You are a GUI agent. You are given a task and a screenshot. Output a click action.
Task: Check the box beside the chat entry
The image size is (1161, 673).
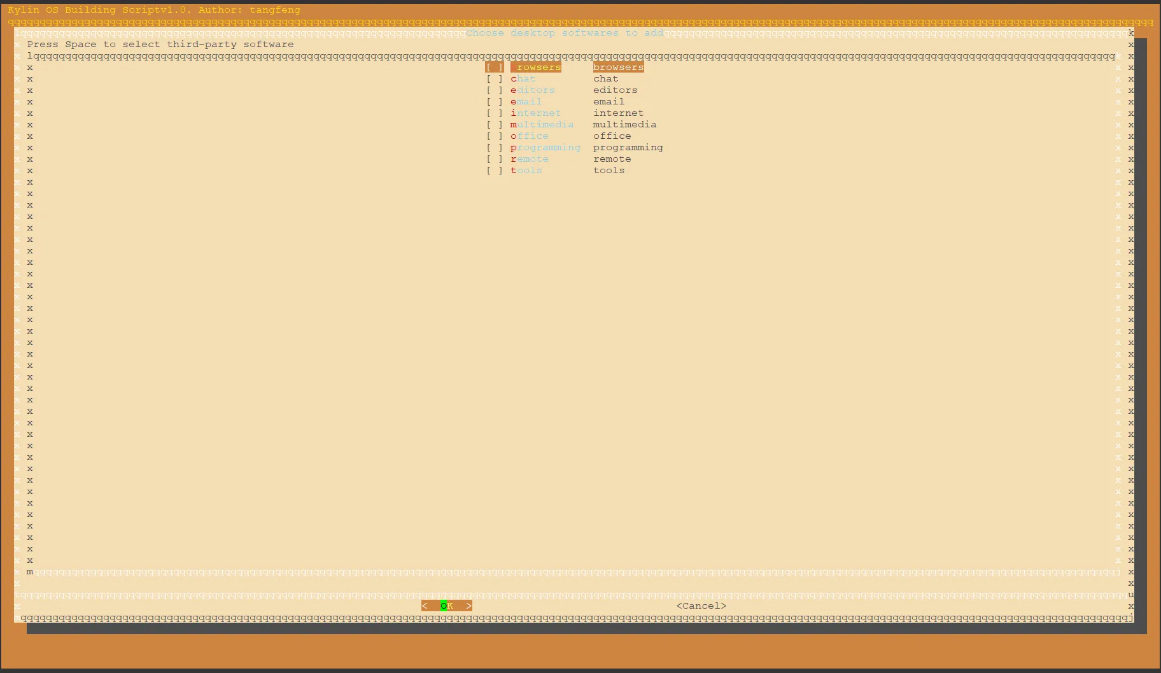pyautogui.click(x=495, y=79)
